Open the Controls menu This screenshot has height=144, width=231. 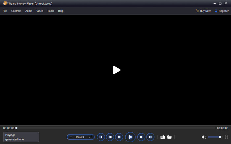point(16,11)
